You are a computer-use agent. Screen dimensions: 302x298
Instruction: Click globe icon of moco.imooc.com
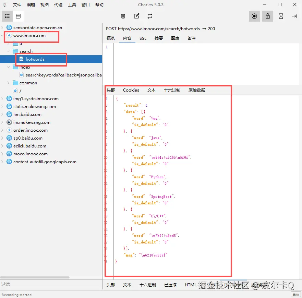9,154
